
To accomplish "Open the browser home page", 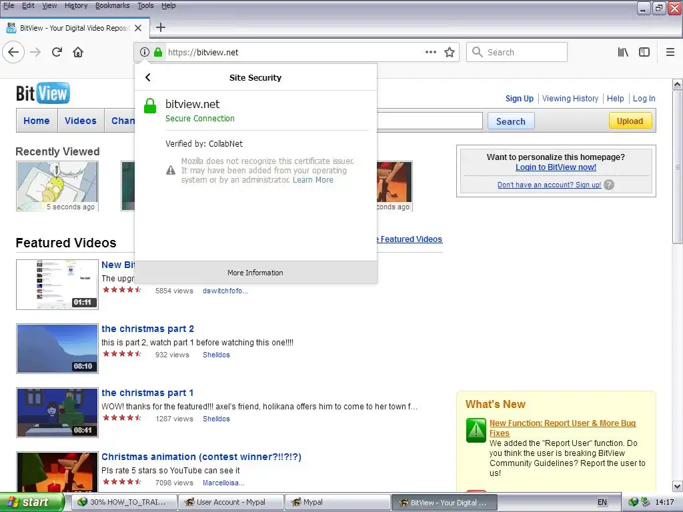I will click(78, 52).
